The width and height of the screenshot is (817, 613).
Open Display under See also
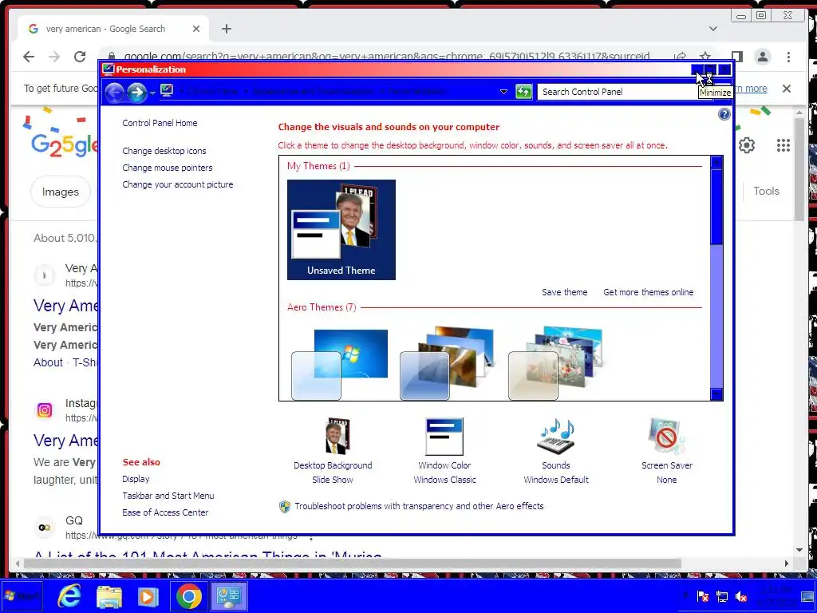pos(136,479)
